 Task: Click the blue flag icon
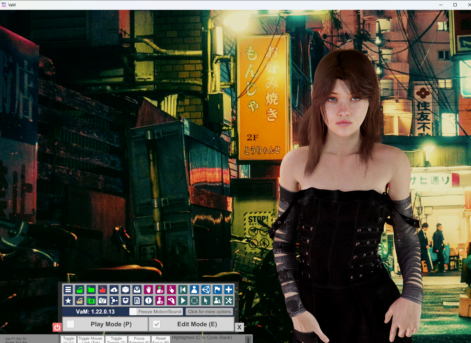click(x=217, y=289)
